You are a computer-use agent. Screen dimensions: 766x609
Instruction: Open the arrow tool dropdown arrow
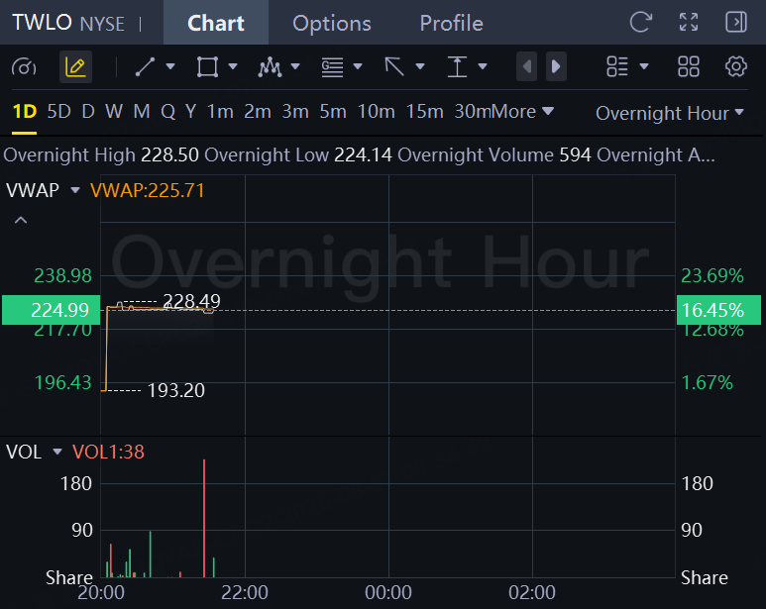pyautogui.click(x=420, y=66)
